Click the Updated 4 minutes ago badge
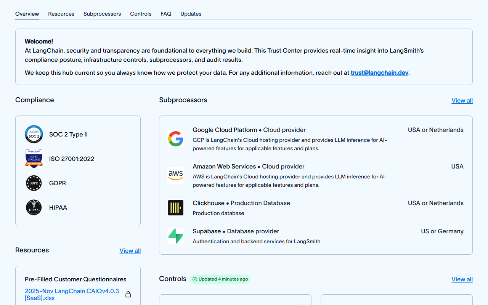This screenshot has height=305, width=488. [x=220, y=279]
